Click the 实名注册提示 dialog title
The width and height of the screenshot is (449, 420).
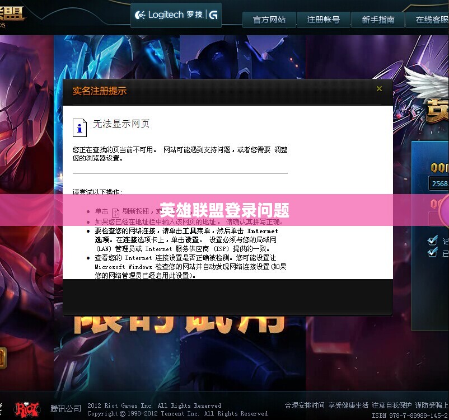[x=99, y=91]
